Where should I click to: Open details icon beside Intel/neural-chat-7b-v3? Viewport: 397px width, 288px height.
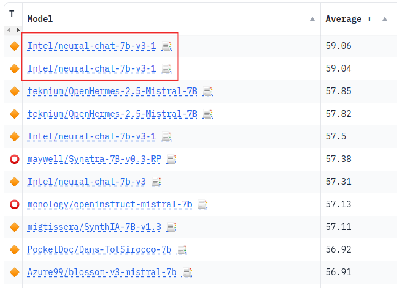tap(156, 182)
